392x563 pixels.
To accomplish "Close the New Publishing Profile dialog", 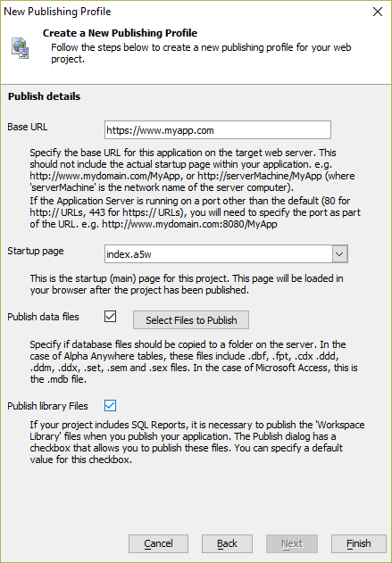I will tap(378, 12).
